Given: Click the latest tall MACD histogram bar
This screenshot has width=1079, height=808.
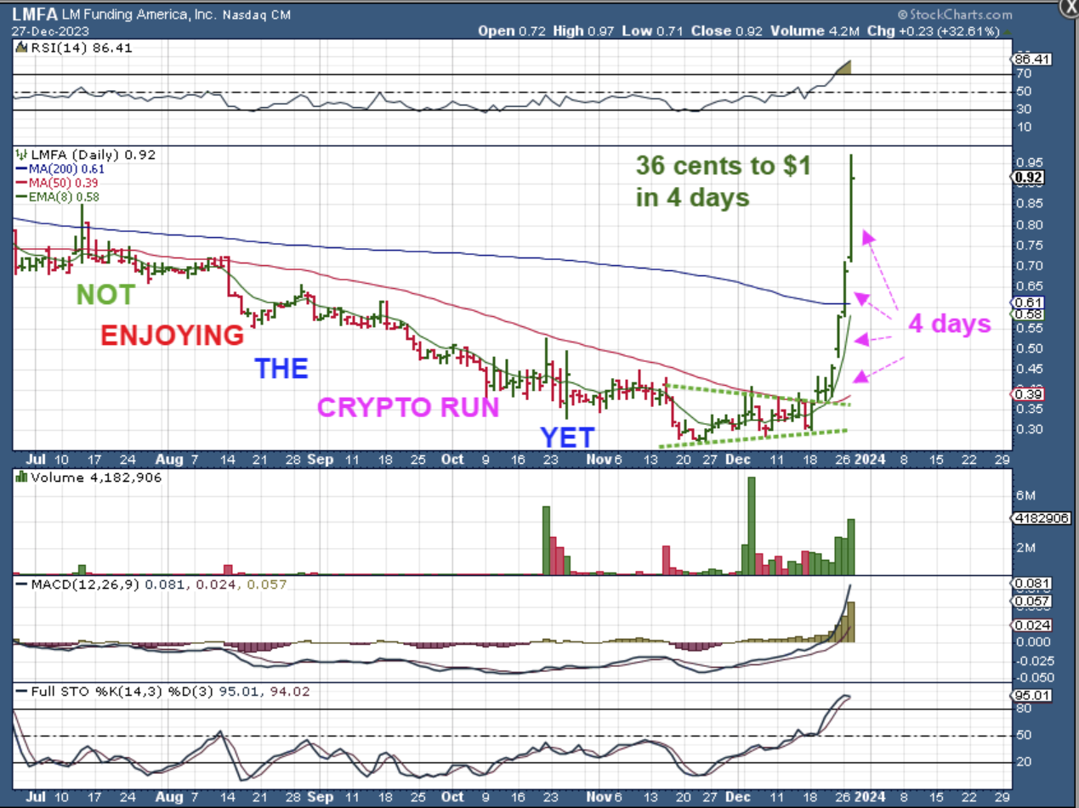Looking at the screenshot, I should [851, 622].
